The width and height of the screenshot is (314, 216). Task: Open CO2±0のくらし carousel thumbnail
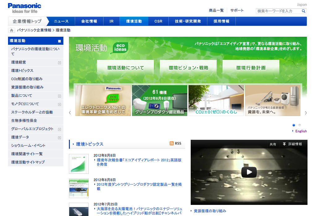(x=216, y=101)
